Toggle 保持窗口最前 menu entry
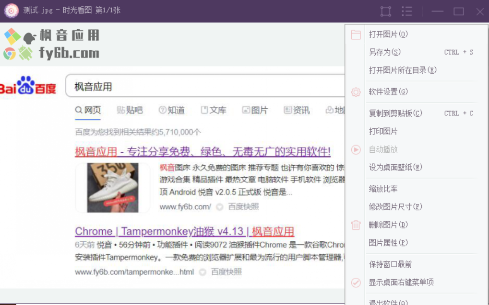This screenshot has width=489, height=305. pos(390,264)
